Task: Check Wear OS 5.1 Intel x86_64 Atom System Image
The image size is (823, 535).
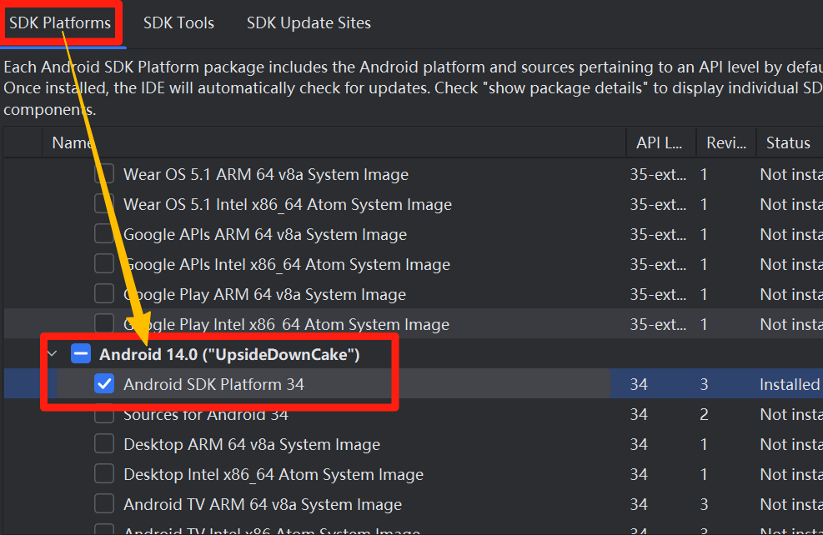Action: 104,203
